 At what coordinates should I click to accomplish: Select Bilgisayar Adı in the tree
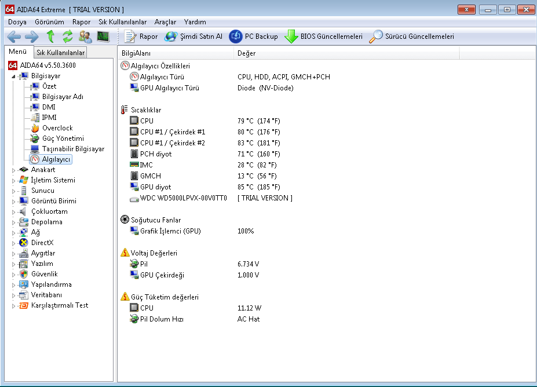click(x=63, y=97)
